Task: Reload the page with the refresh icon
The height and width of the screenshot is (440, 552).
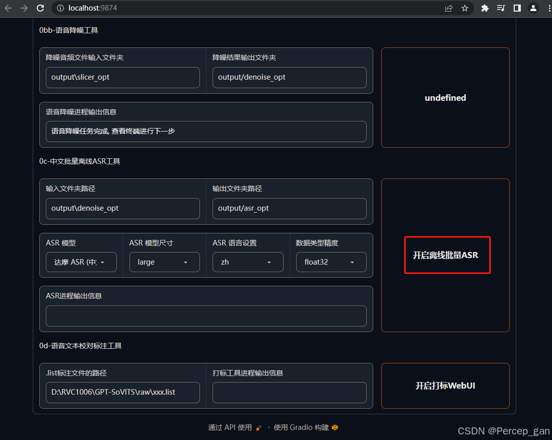Action: tap(40, 8)
